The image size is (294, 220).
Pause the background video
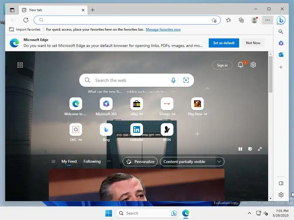click(x=240, y=149)
